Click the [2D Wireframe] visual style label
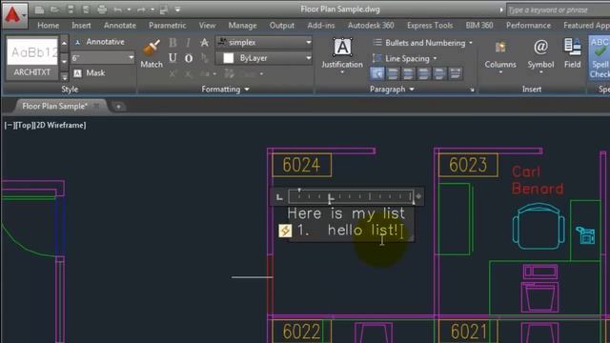610x343 pixels. click(60, 125)
